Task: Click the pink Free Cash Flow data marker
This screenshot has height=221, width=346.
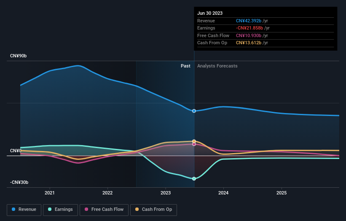Action: 194,144
